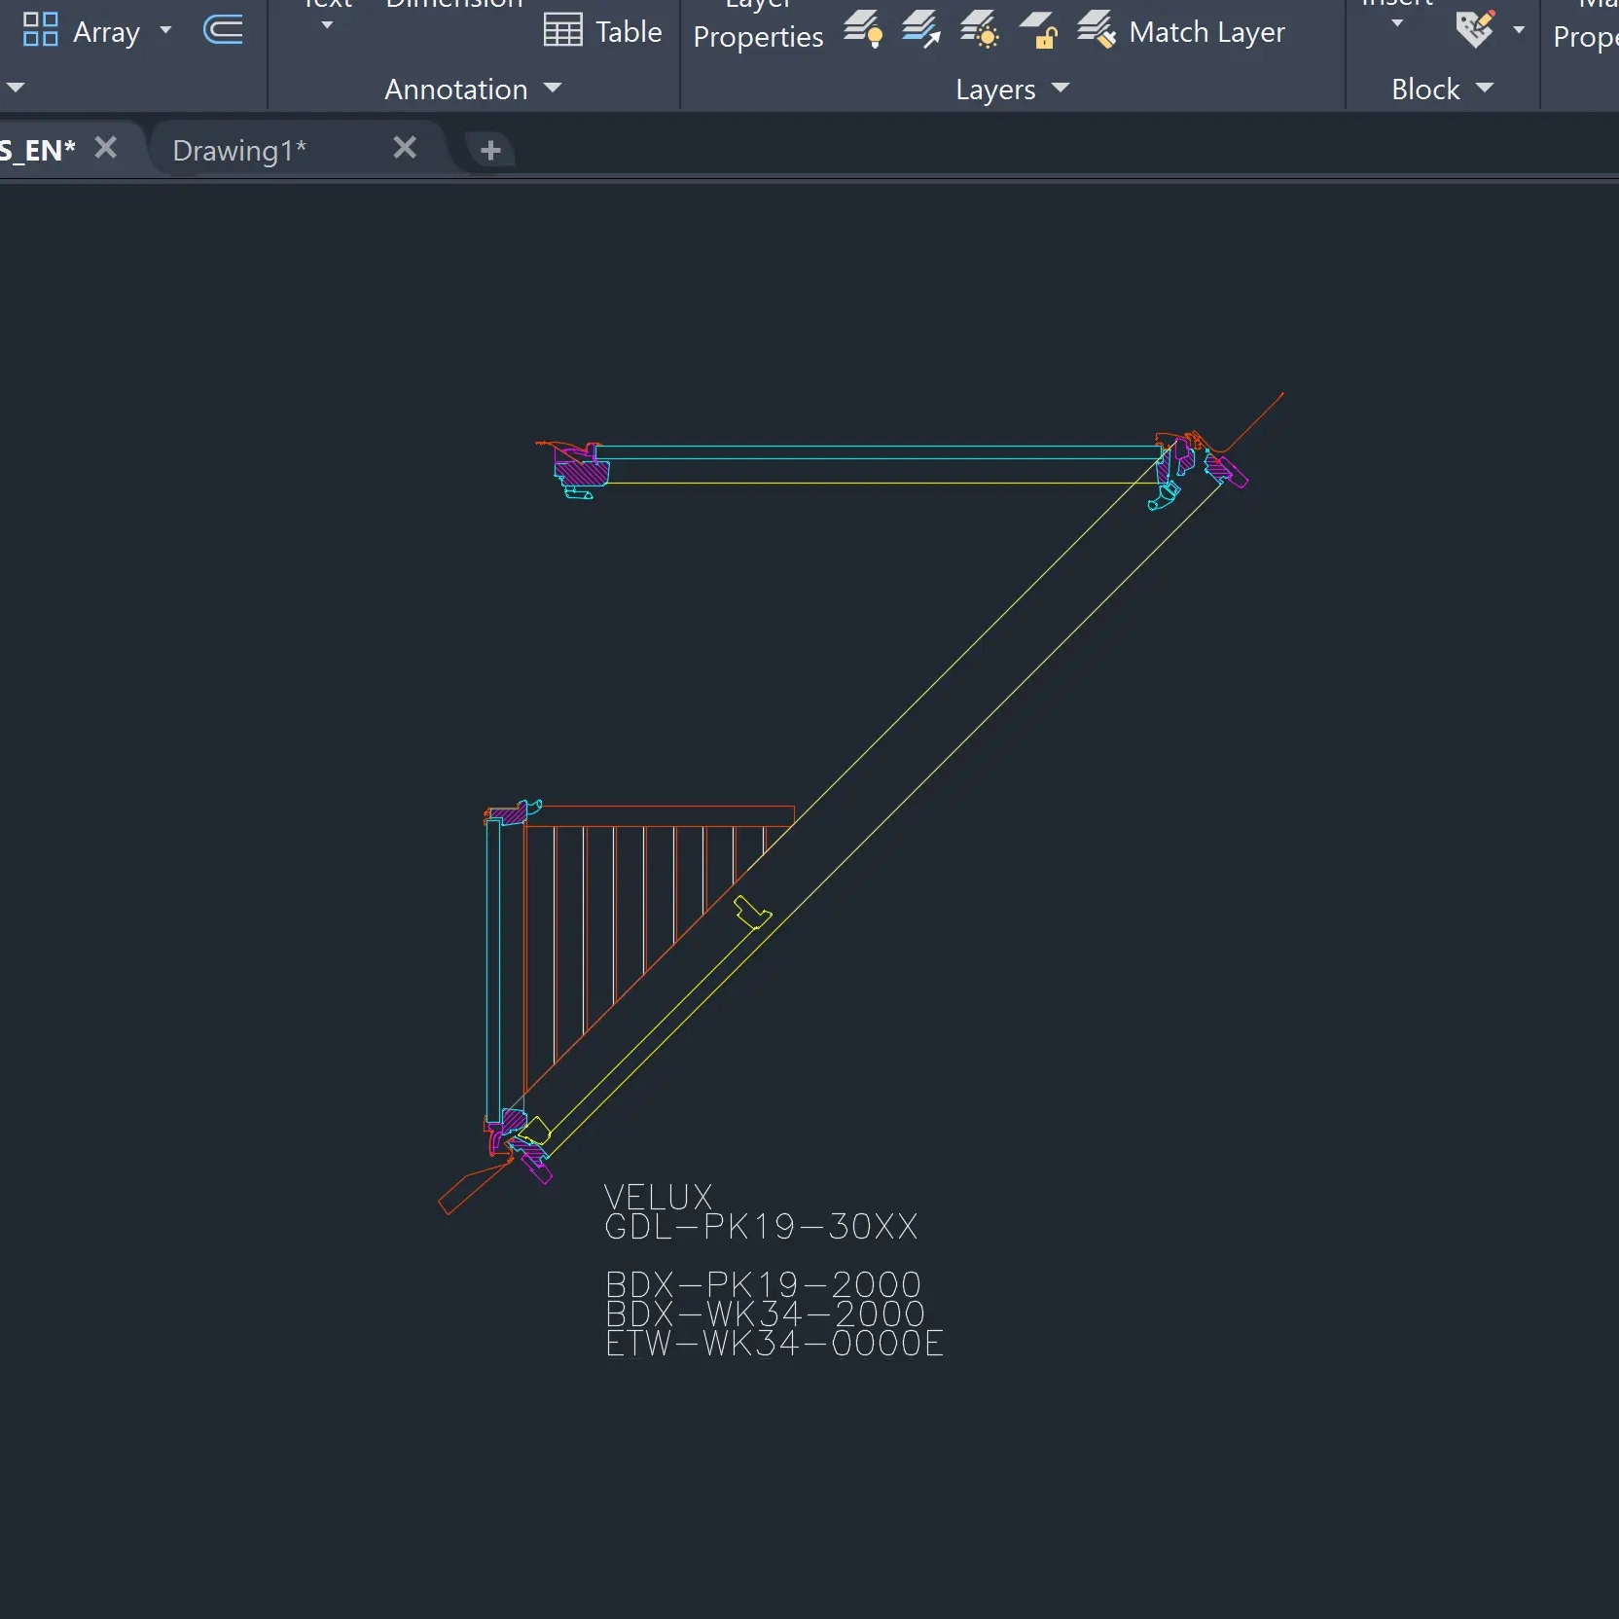
Task: Switch to the Drawing1* tab
Action: pyautogui.click(x=239, y=150)
